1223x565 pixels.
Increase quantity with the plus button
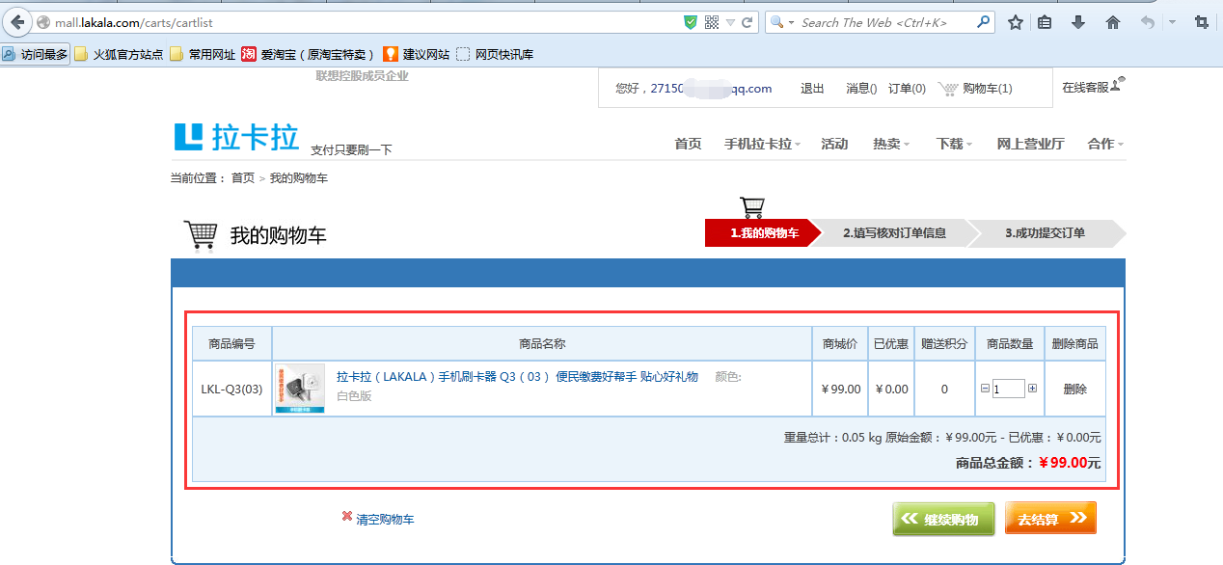1032,389
